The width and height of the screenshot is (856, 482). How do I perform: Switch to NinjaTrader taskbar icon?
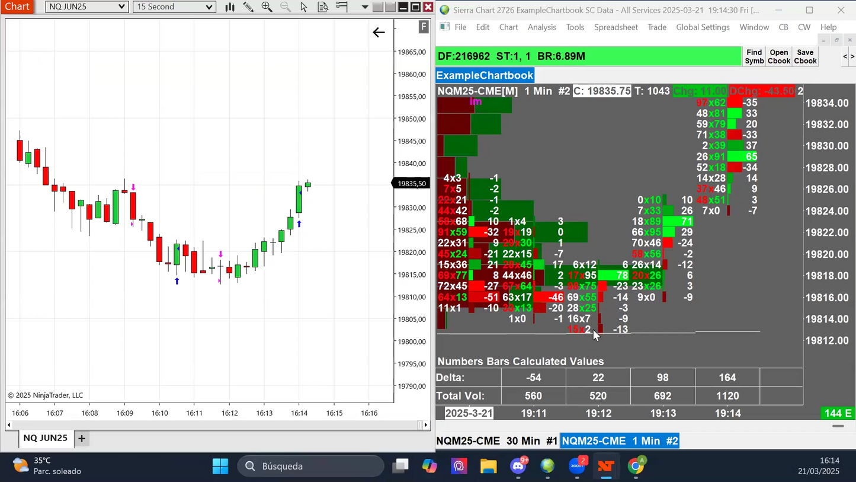(x=605, y=467)
